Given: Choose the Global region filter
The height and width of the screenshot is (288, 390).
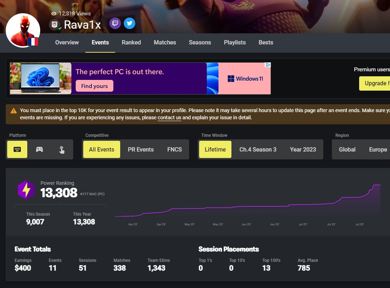Looking at the screenshot, I should pos(347,149).
